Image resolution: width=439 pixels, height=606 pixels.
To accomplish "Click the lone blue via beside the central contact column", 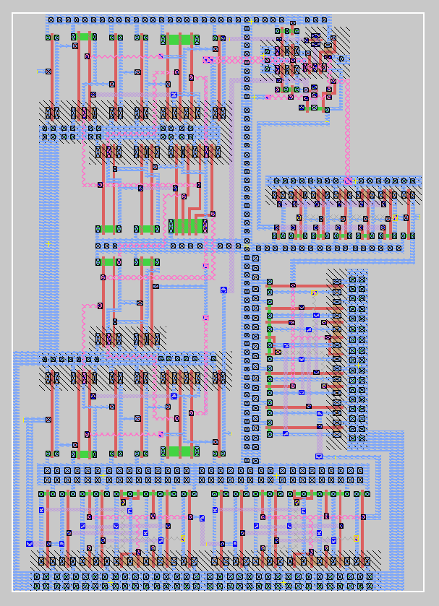I will click(224, 290).
